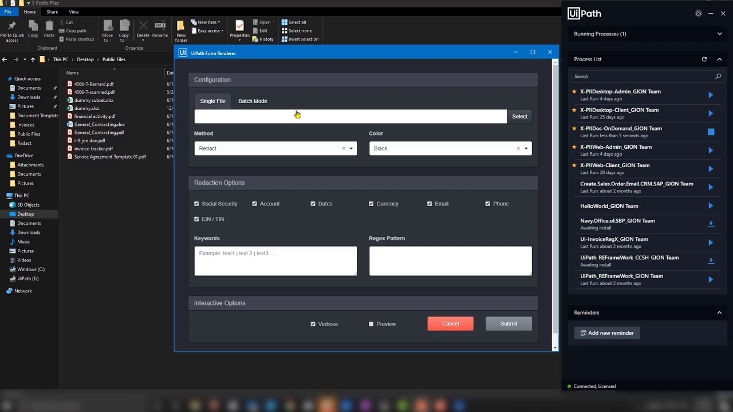Run X-PIIDesktop-Admin_GION Team process
The height and width of the screenshot is (412, 733).
coord(711,95)
